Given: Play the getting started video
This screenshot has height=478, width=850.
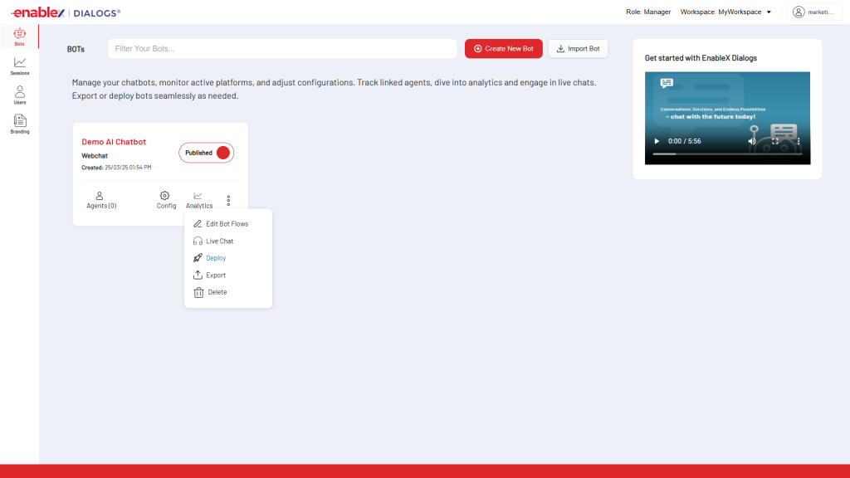Looking at the screenshot, I should point(657,141).
